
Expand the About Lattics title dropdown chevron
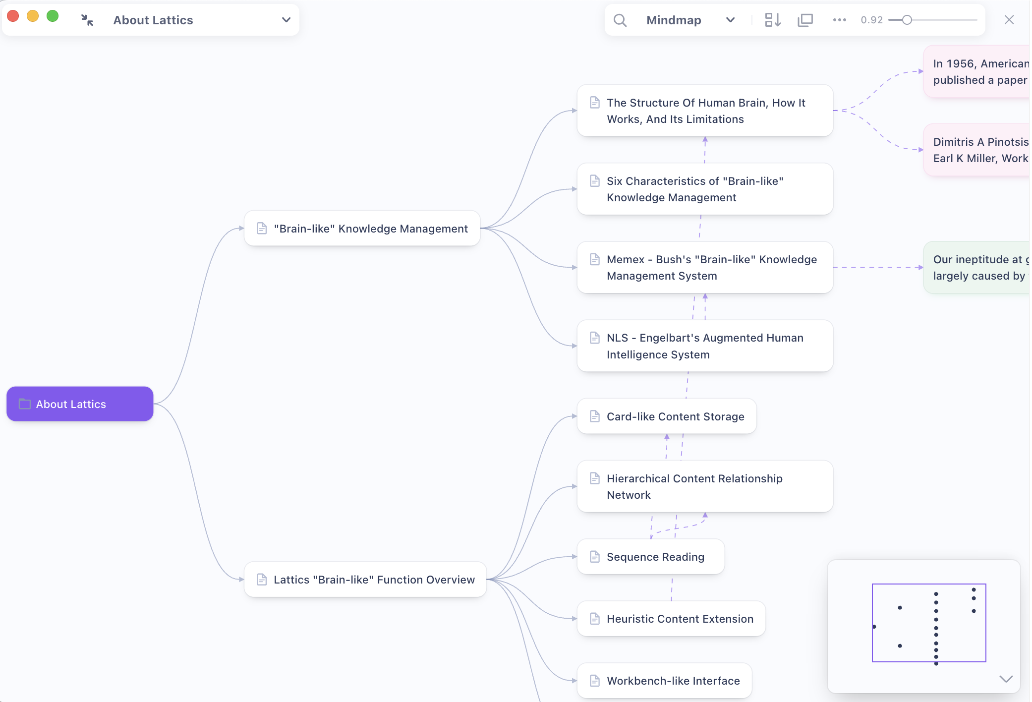pos(286,20)
